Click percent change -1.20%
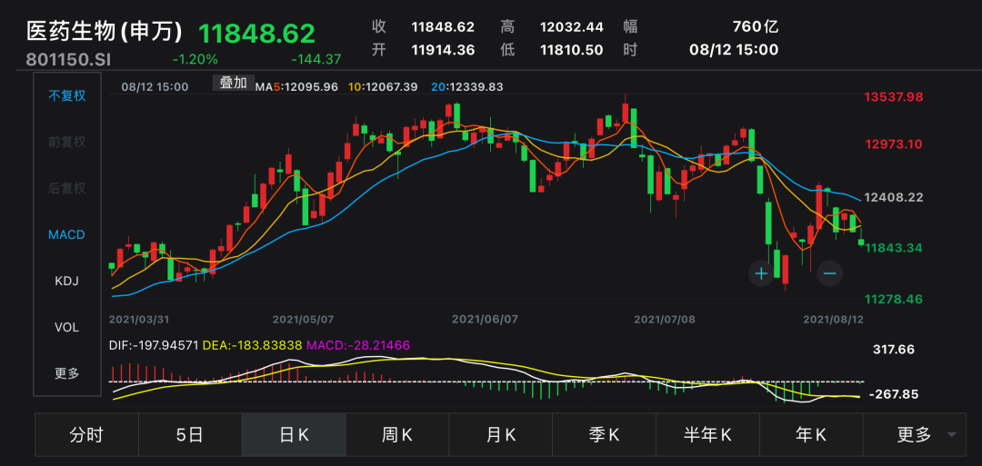This screenshot has height=466, width=982. point(195,60)
